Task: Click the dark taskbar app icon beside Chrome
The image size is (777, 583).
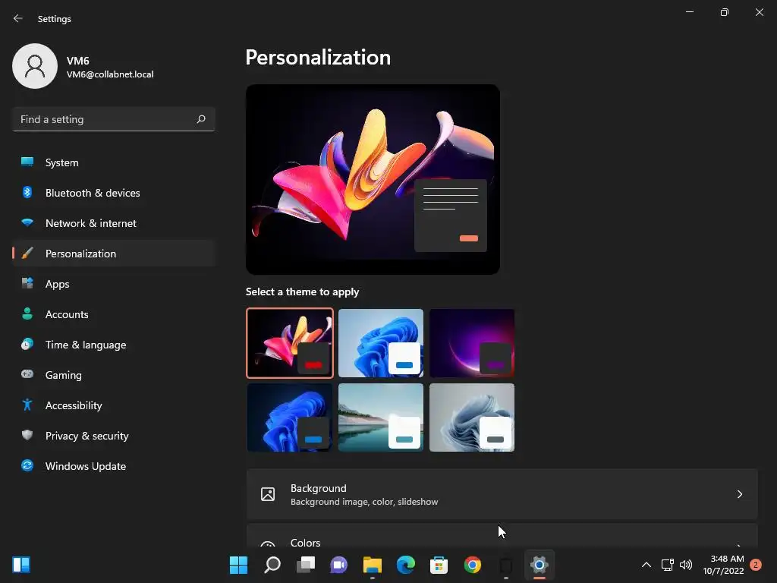Action: tap(506, 565)
